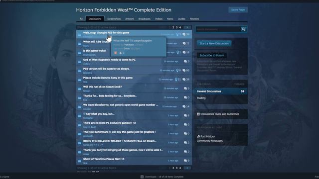Open 'Ghost of Tsushima Please Next <3' topic
The width and height of the screenshot is (319, 179).
pyautogui.click(x=104, y=159)
